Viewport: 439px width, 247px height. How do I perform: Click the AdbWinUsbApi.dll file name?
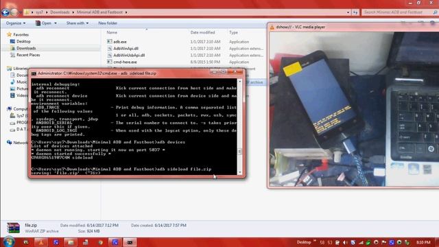coord(129,56)
